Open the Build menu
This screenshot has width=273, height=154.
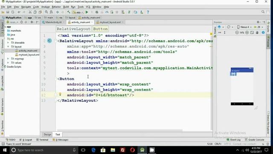(x=66, y=7)
